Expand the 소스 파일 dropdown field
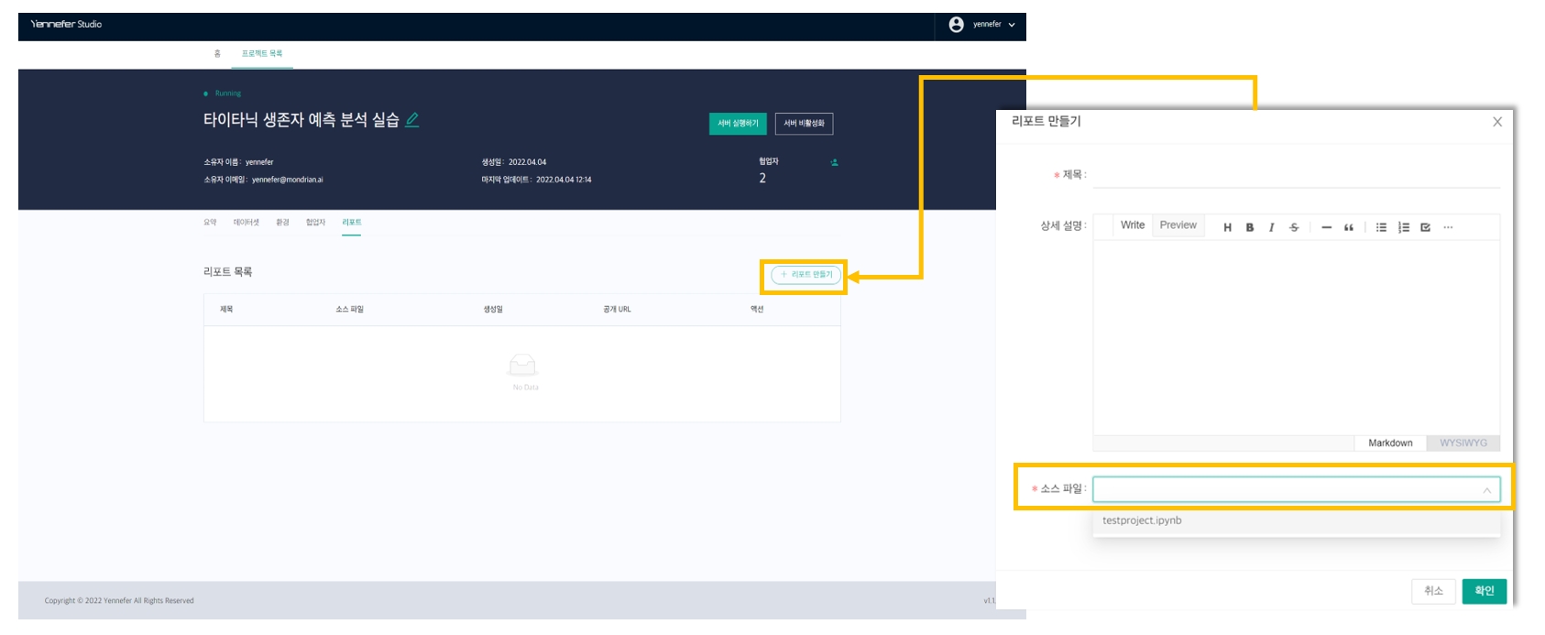This screenshot has height=635, width=1545. [1296, 489]
